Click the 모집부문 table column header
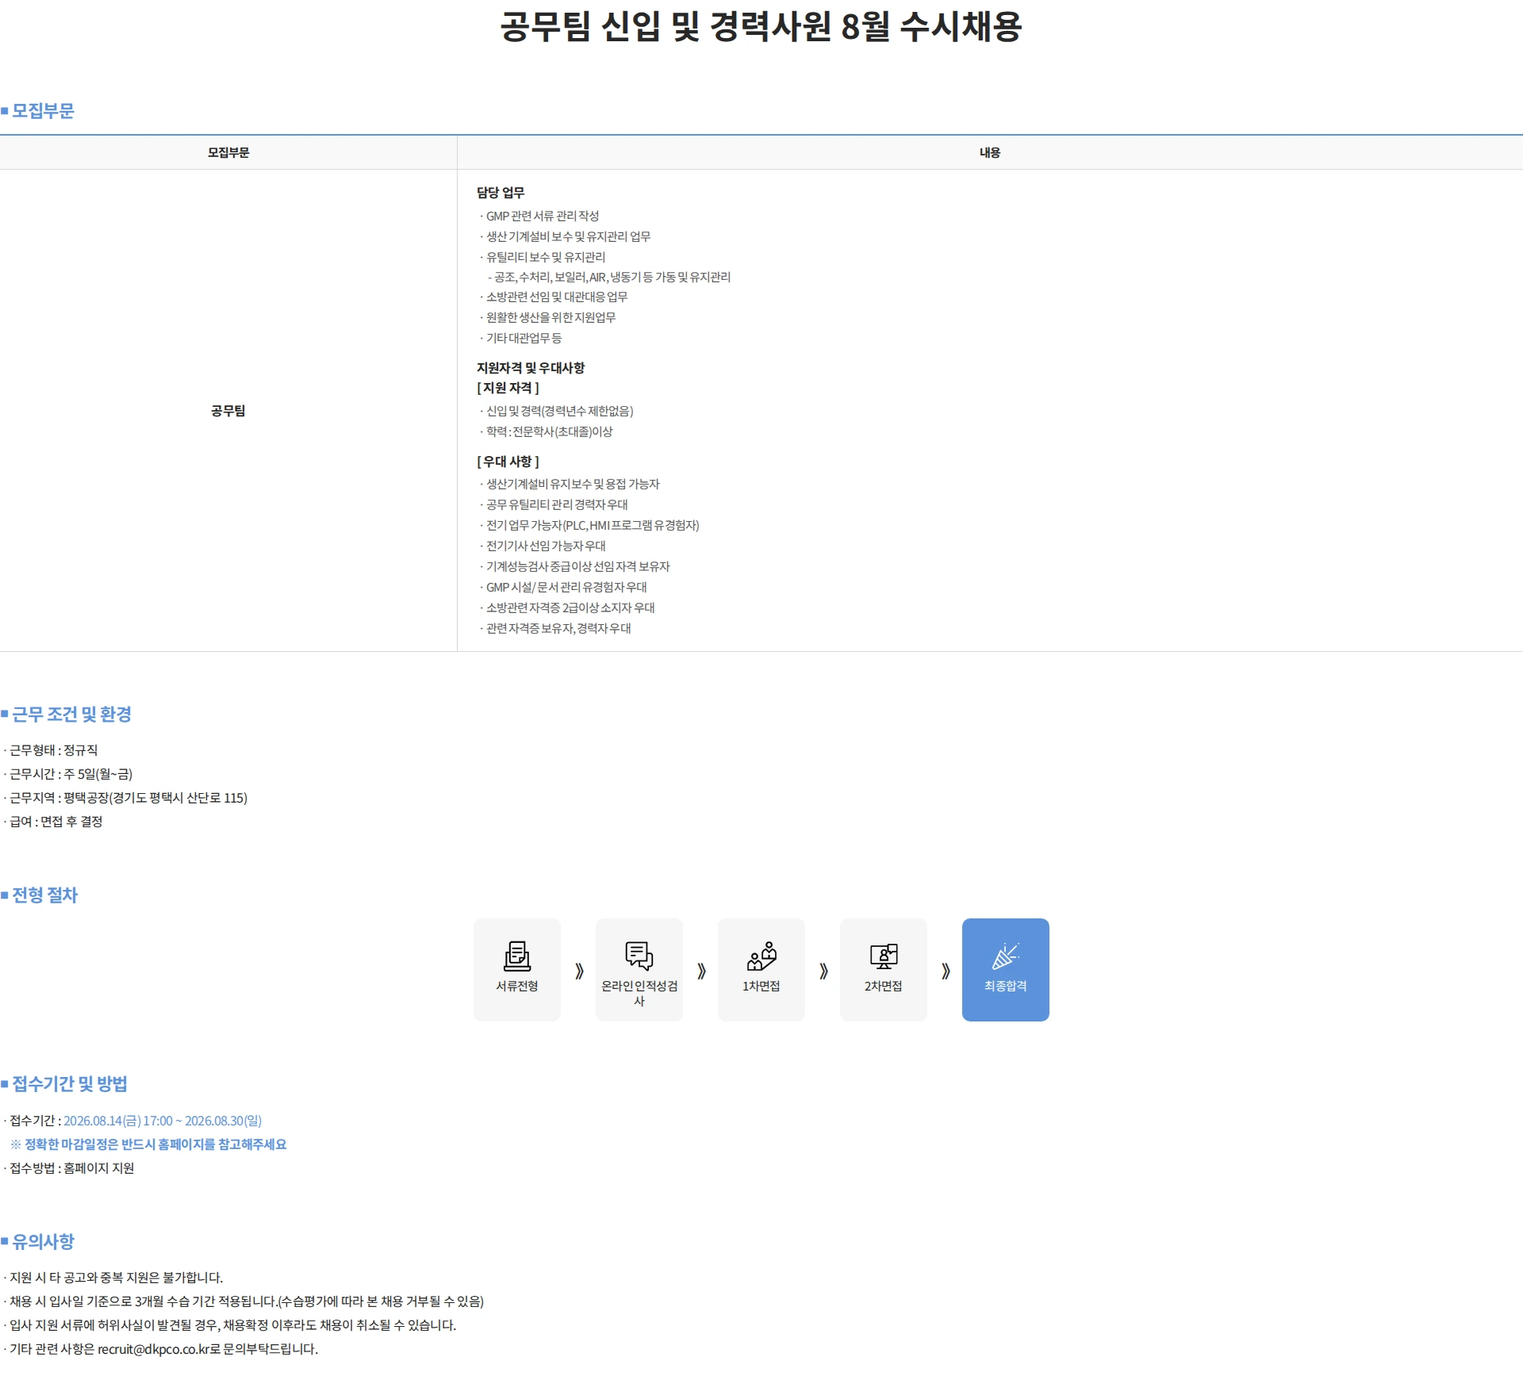 (x=228, y=152)
